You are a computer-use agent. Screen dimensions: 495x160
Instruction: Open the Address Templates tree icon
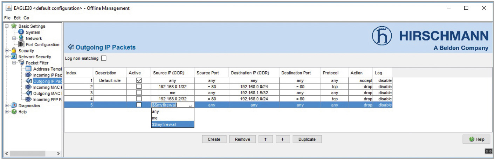pyautogui.click(x=29, y=69)
